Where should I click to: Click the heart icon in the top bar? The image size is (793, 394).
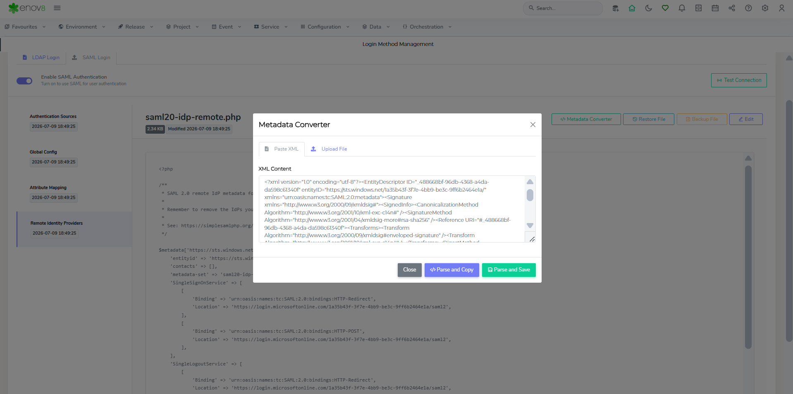pos(665,8)
